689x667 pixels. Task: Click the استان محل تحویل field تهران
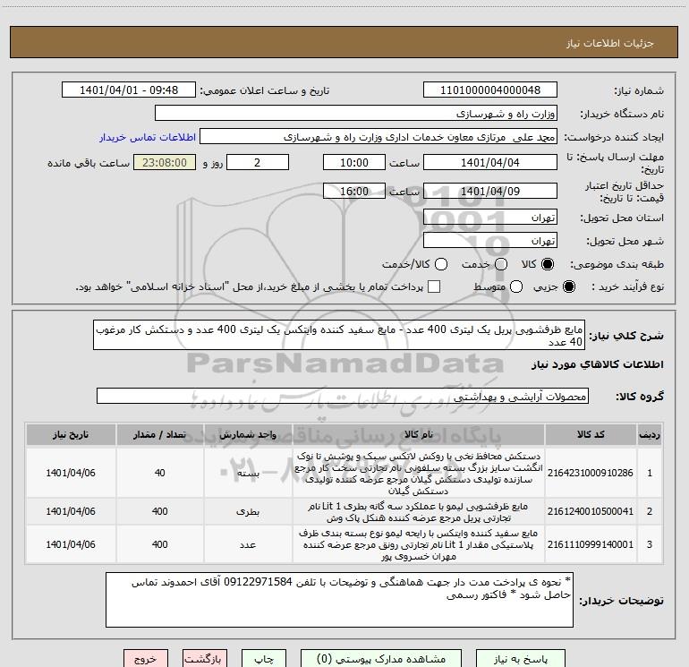pos(490,218)
